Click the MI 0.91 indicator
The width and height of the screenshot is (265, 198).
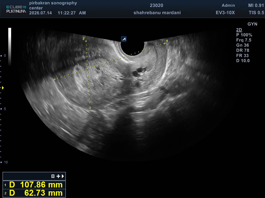[x=256, y=5]
